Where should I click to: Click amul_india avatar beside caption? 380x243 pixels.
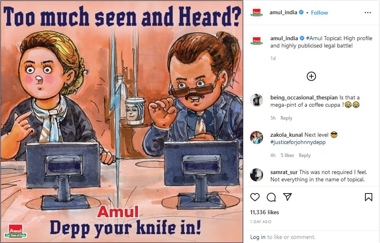[257, 41]
